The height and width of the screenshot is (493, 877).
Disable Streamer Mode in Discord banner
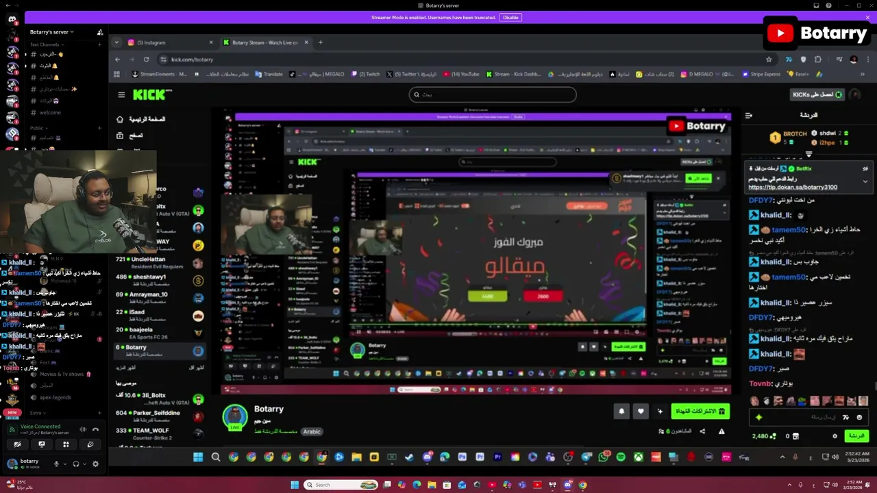(x=510, y=17)
